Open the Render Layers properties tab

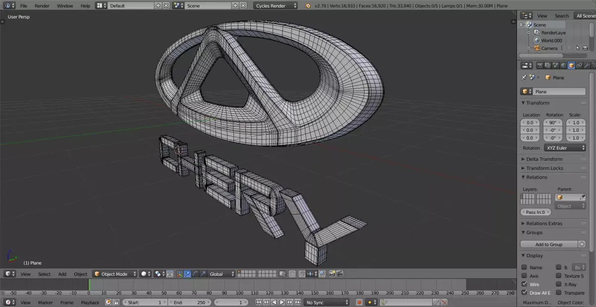(548, 65)
